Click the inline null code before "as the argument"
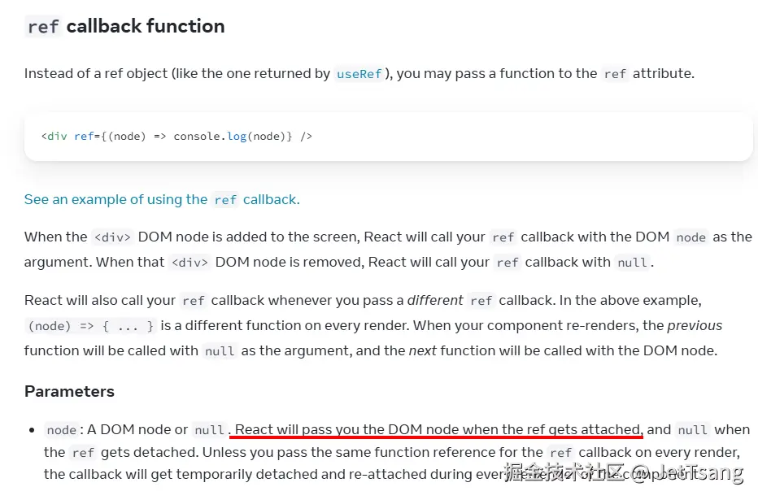The width and height of the screenshot is (758, 500). click(x=220, y=351)
